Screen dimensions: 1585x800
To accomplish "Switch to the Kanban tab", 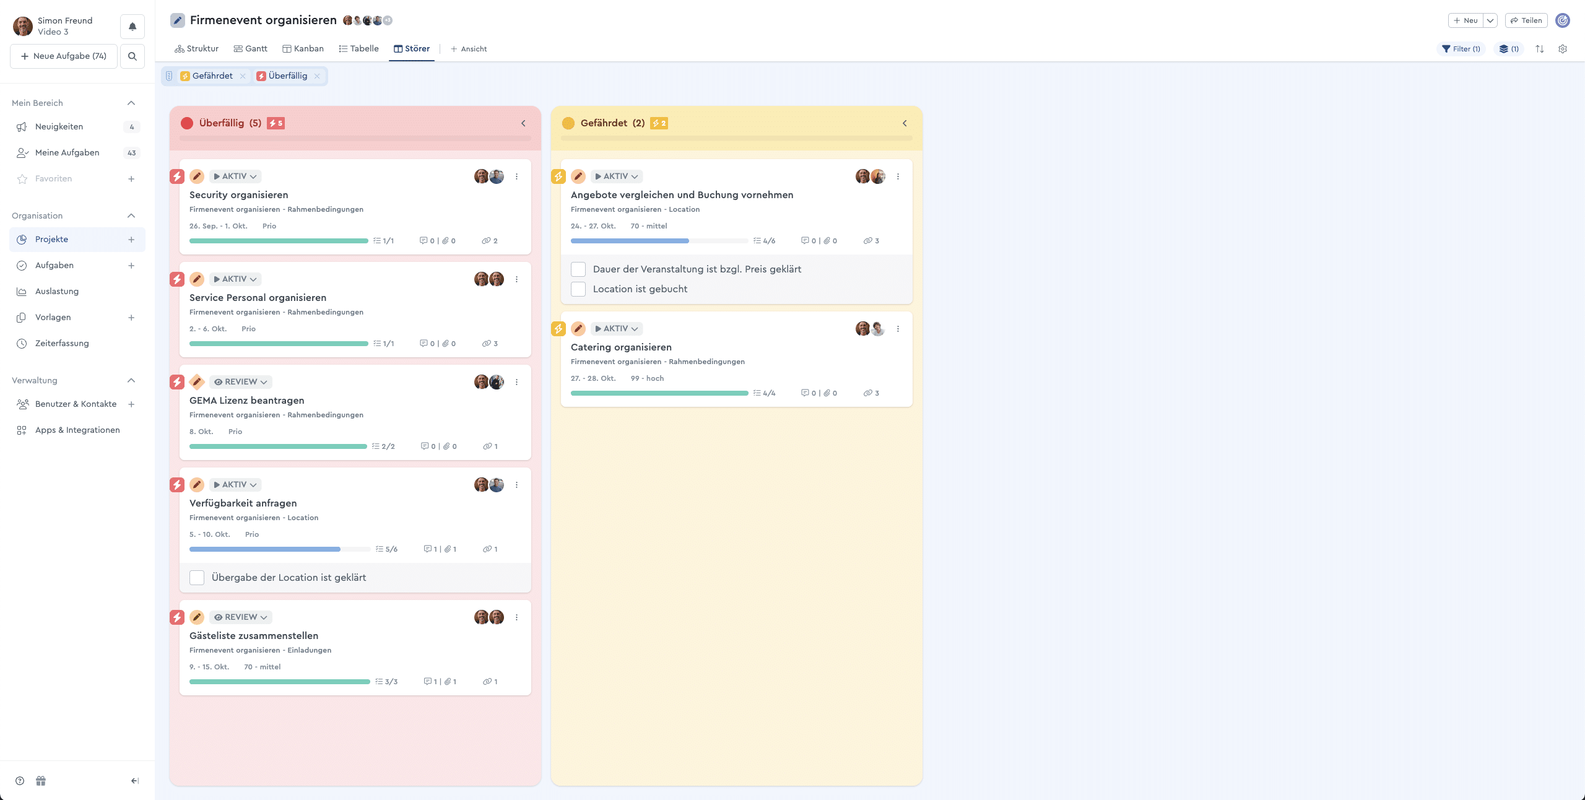I will coord(303,48).
